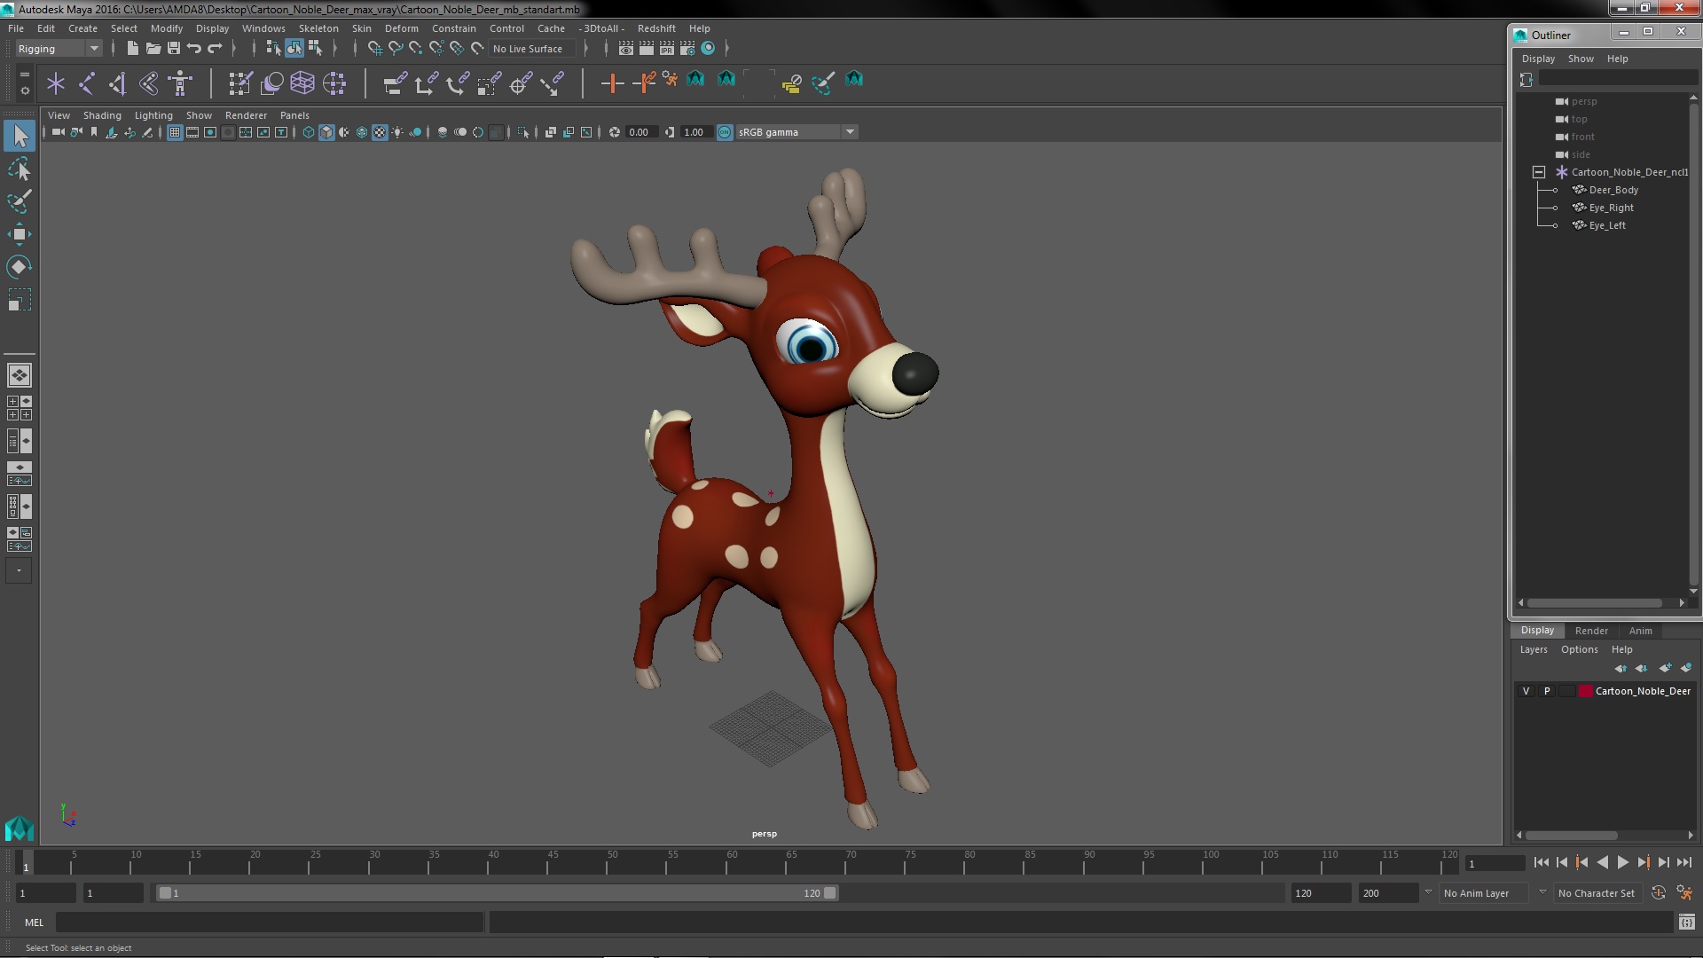Toggle textured display viewport icon

pos(380,132)
